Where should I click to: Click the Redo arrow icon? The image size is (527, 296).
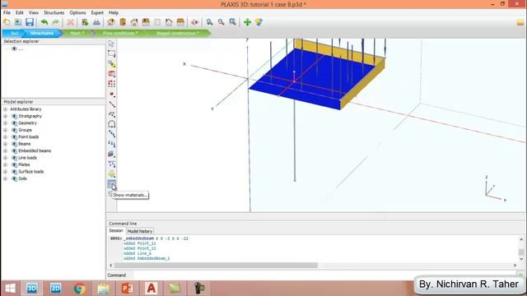coord(56,22)
